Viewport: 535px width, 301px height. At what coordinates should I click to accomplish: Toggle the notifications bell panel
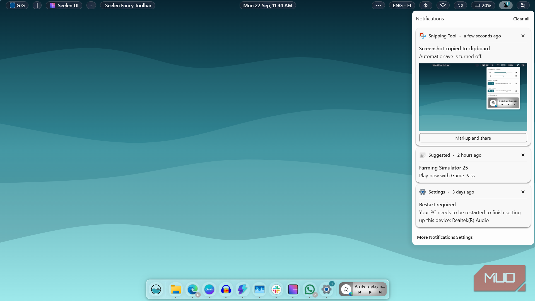pos(505,5)
